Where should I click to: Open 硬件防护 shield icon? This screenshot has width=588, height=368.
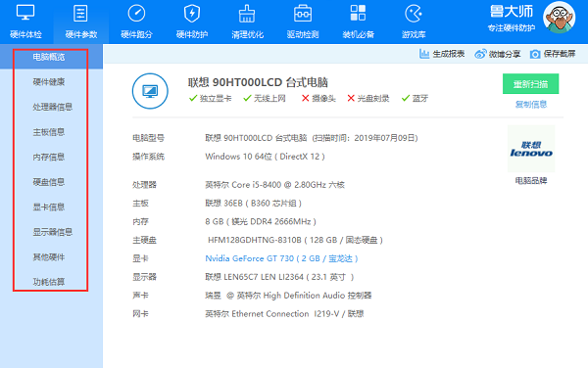[192, 13]
